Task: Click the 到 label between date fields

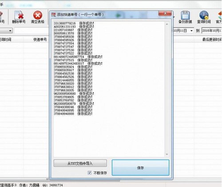Action: (x=198, y=31)
